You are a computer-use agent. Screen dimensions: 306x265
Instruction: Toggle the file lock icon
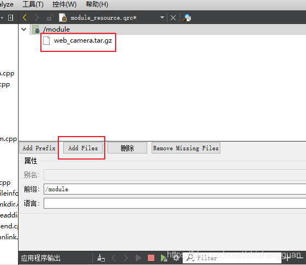coord(50,17)
